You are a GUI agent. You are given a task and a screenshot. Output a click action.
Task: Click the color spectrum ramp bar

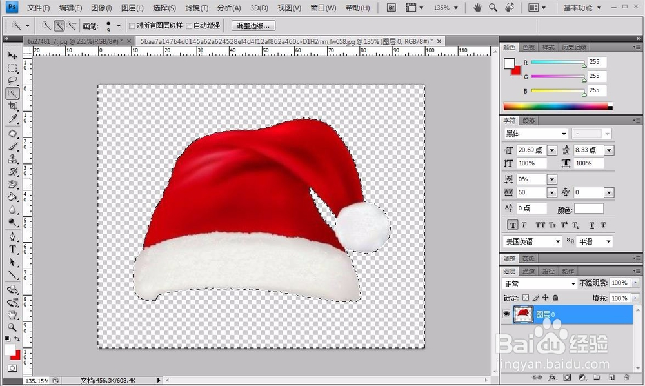click(558, 107)
